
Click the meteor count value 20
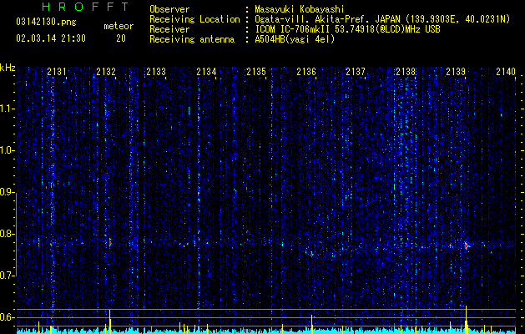pyautogui.click(x=121, y=38)
